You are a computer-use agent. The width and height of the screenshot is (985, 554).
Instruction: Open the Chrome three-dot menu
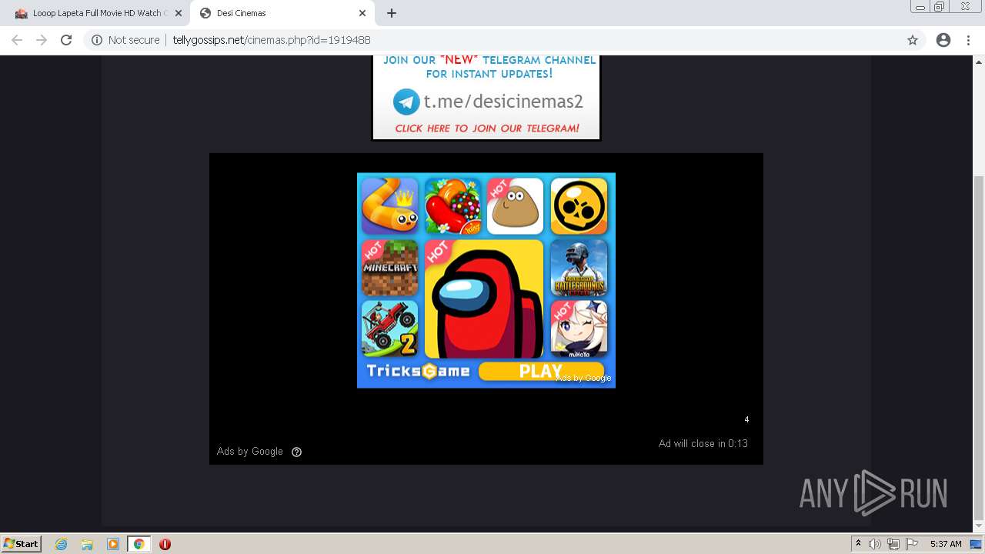coord(968,40)
